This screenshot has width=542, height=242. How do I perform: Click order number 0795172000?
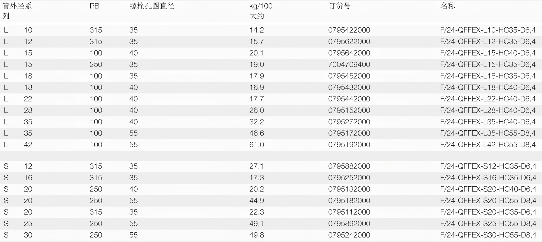click(x=349, y=133)
